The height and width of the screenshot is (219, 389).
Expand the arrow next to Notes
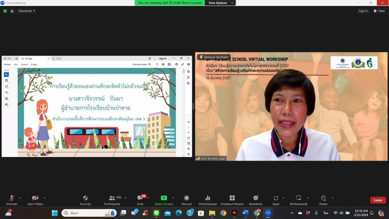[332, 198]
